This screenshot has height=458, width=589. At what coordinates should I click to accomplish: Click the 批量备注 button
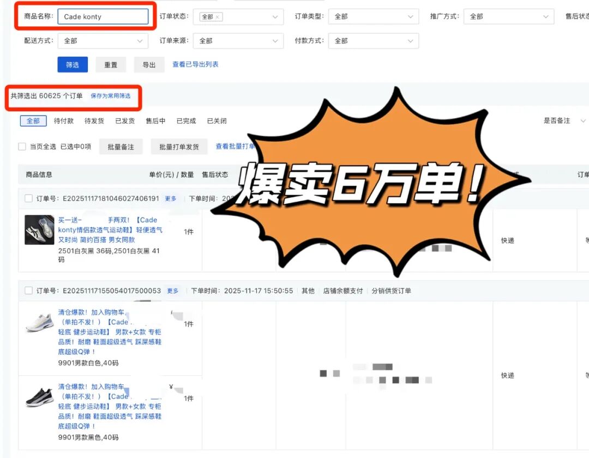coord(121,147)
